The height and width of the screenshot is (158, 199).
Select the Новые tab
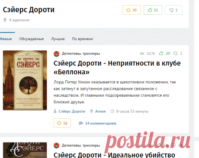pos(6,39)
